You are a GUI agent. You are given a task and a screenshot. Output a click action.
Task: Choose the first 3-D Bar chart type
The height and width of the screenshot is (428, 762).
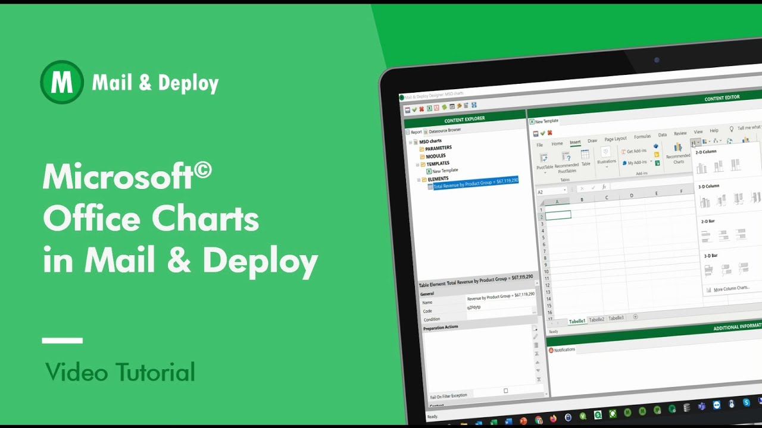pos(709,271)
